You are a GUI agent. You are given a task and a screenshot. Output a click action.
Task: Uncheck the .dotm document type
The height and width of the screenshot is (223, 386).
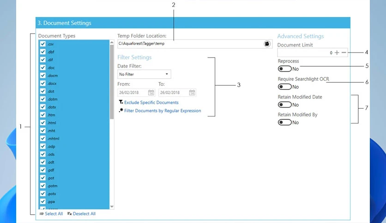[43, 99]
